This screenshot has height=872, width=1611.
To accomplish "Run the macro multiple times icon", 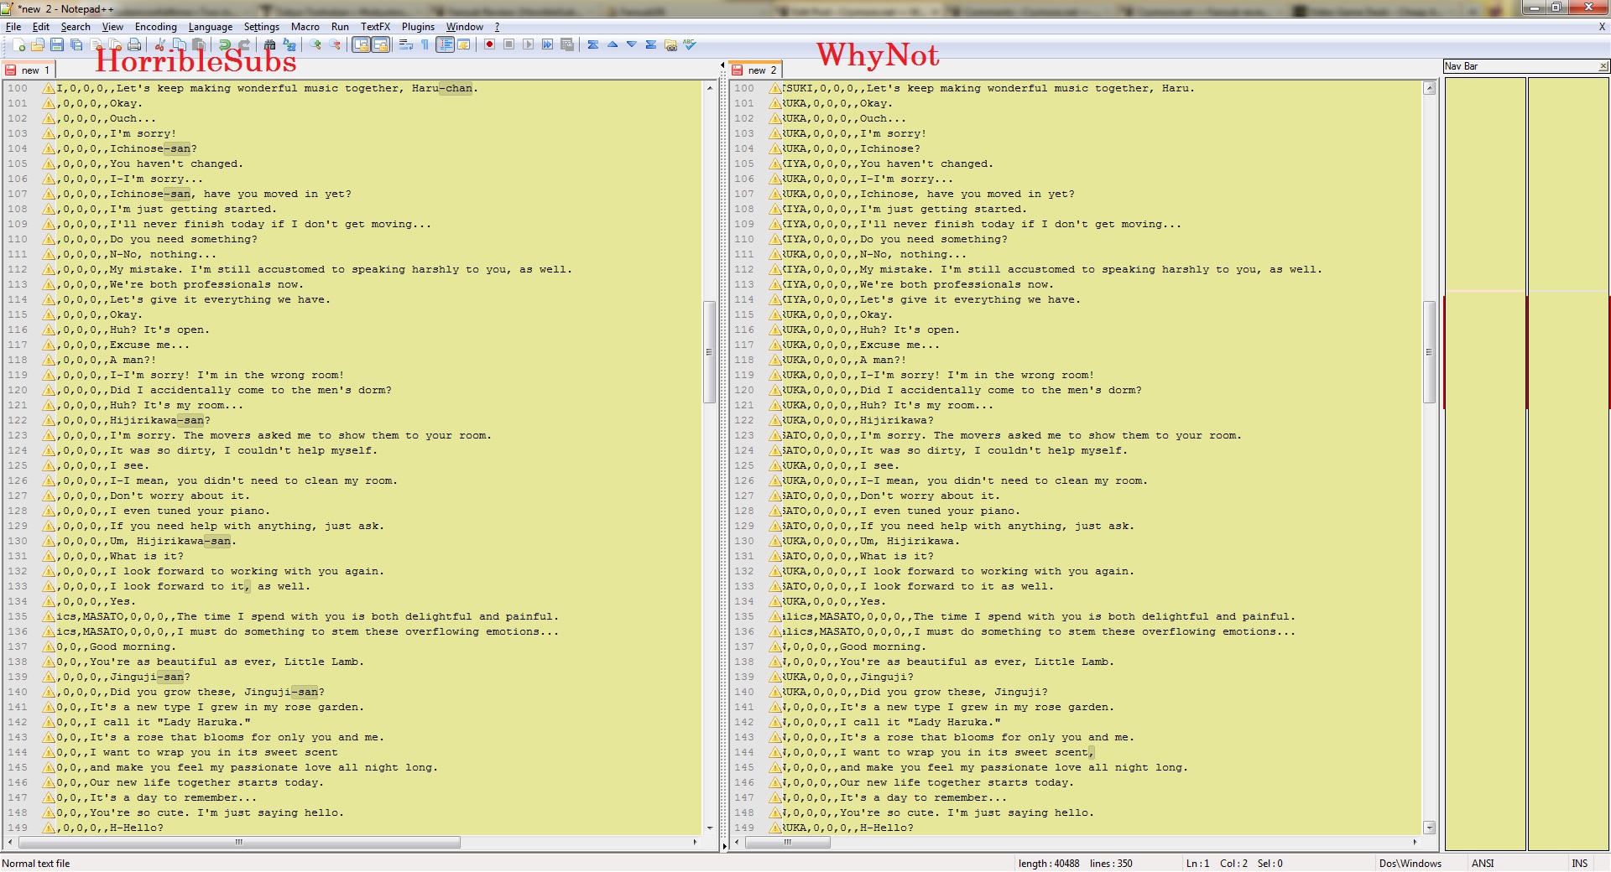I will (x=547, y=44).
